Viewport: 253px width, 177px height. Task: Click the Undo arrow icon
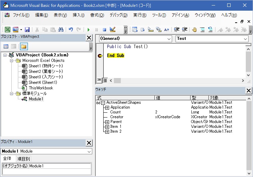point(71,30)
